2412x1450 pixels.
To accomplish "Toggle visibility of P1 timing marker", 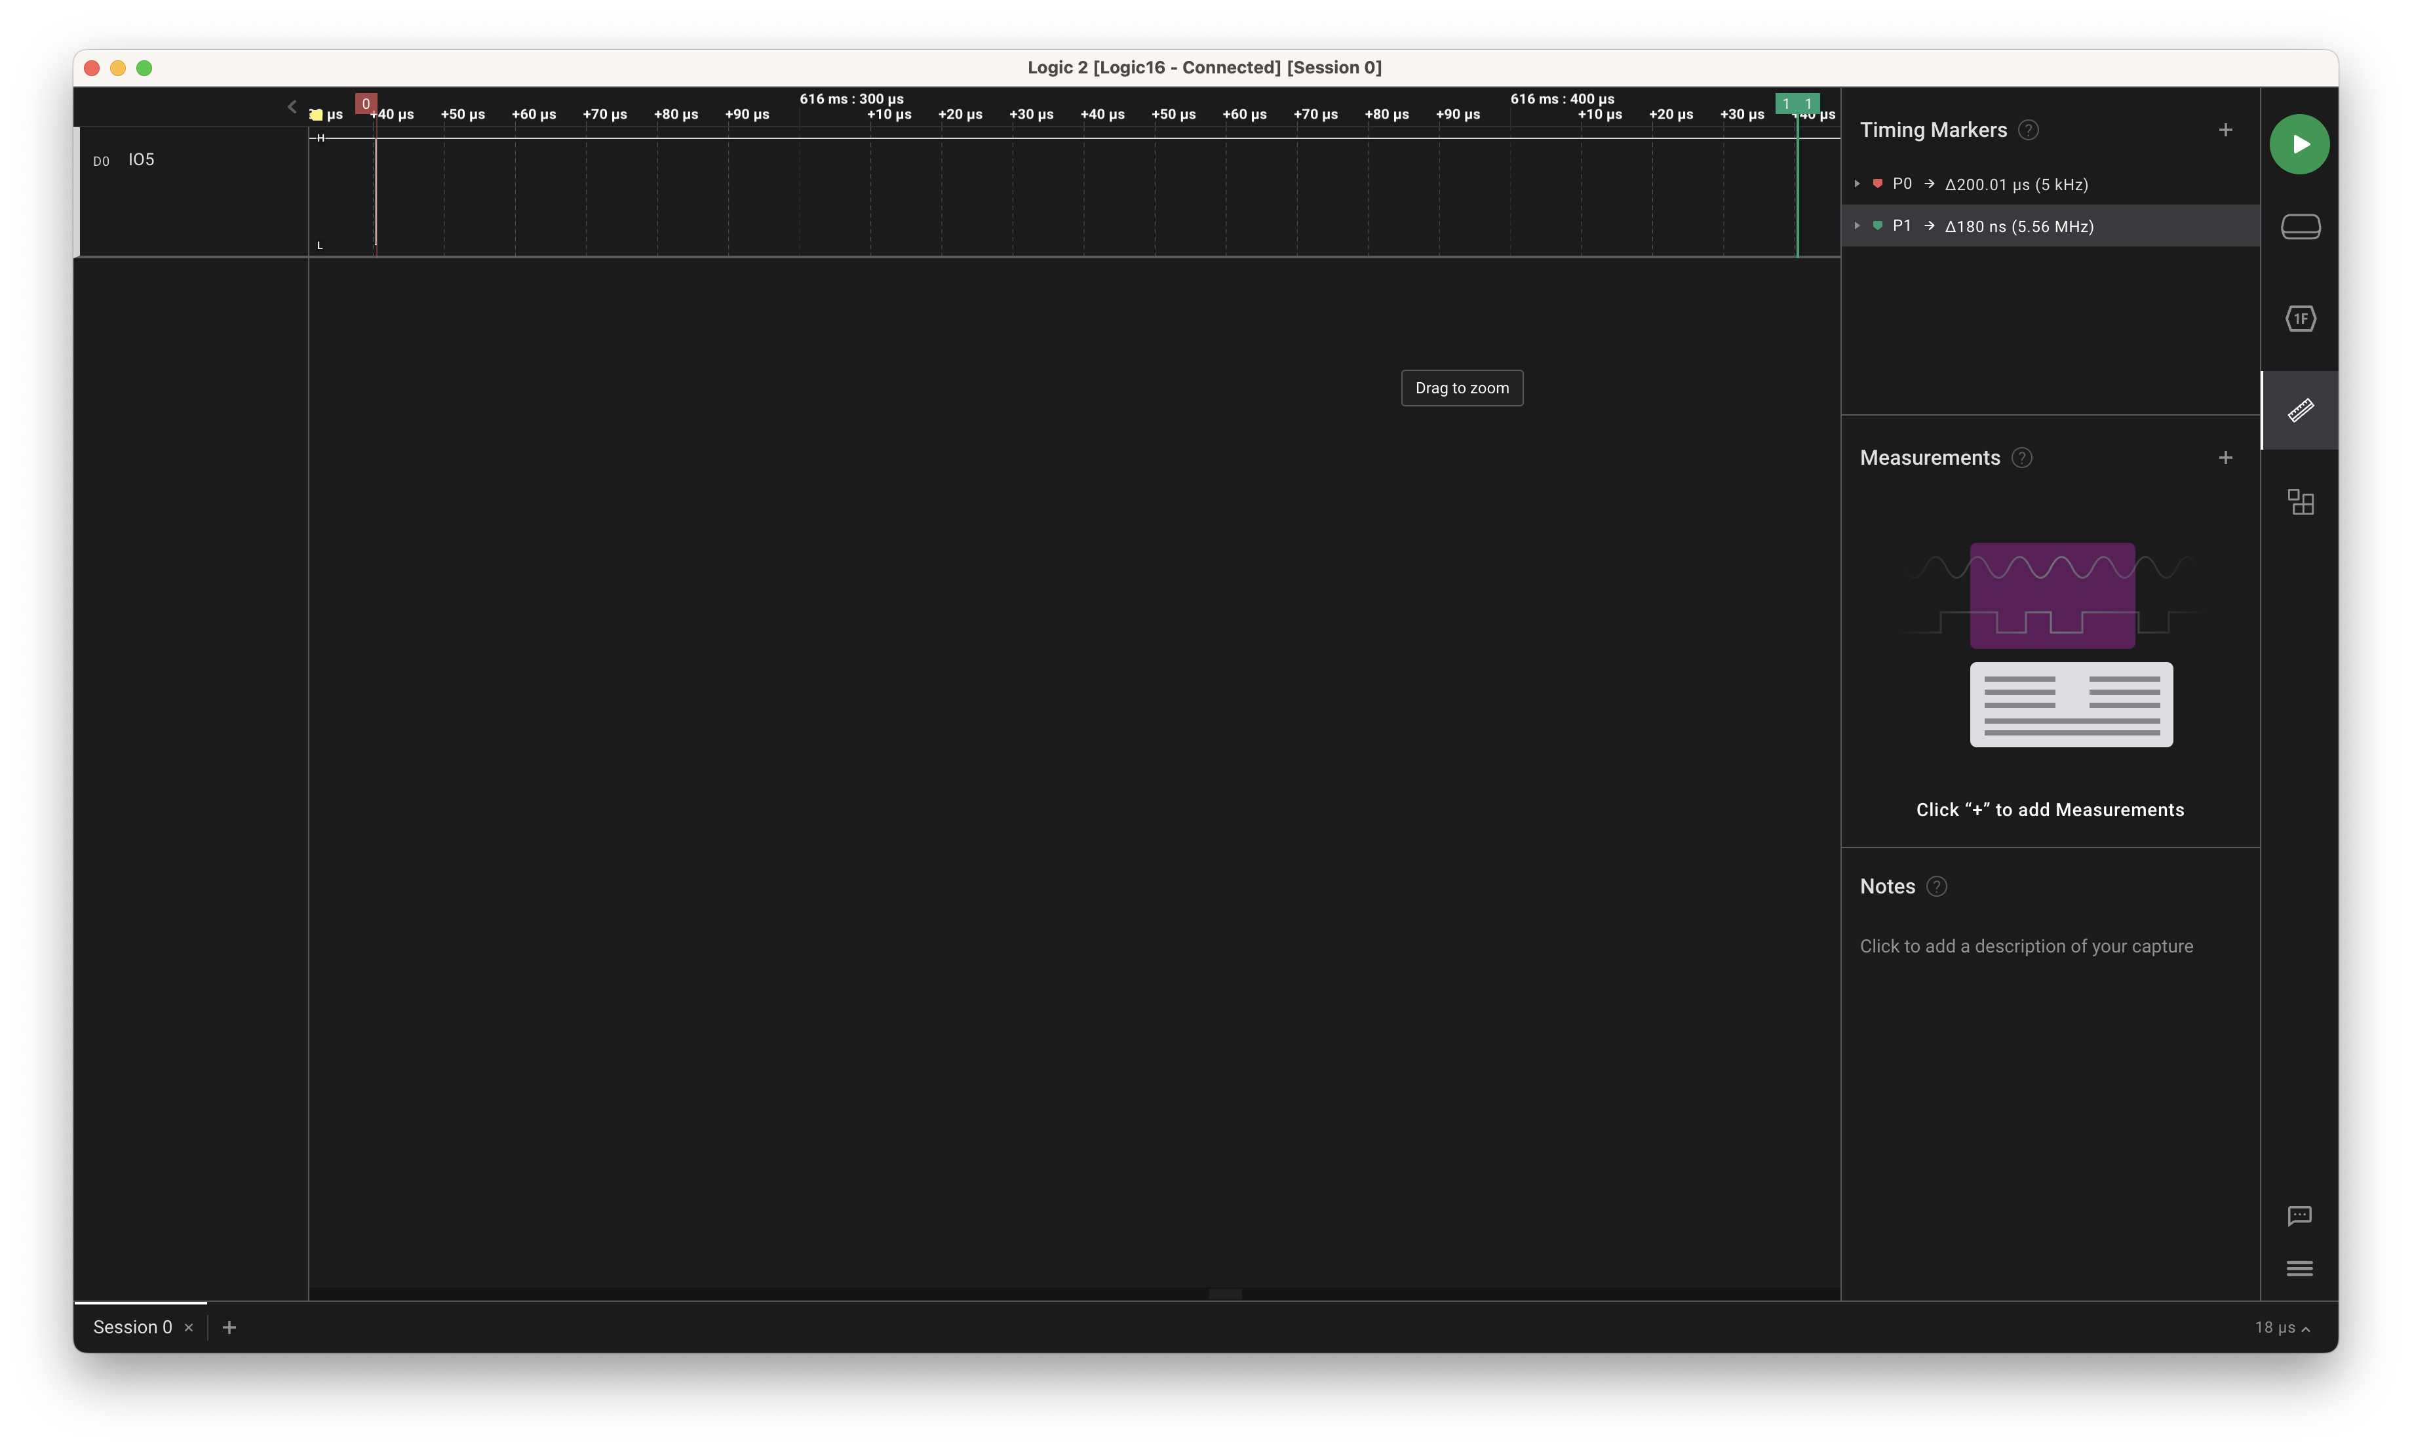I will 1878,225.
